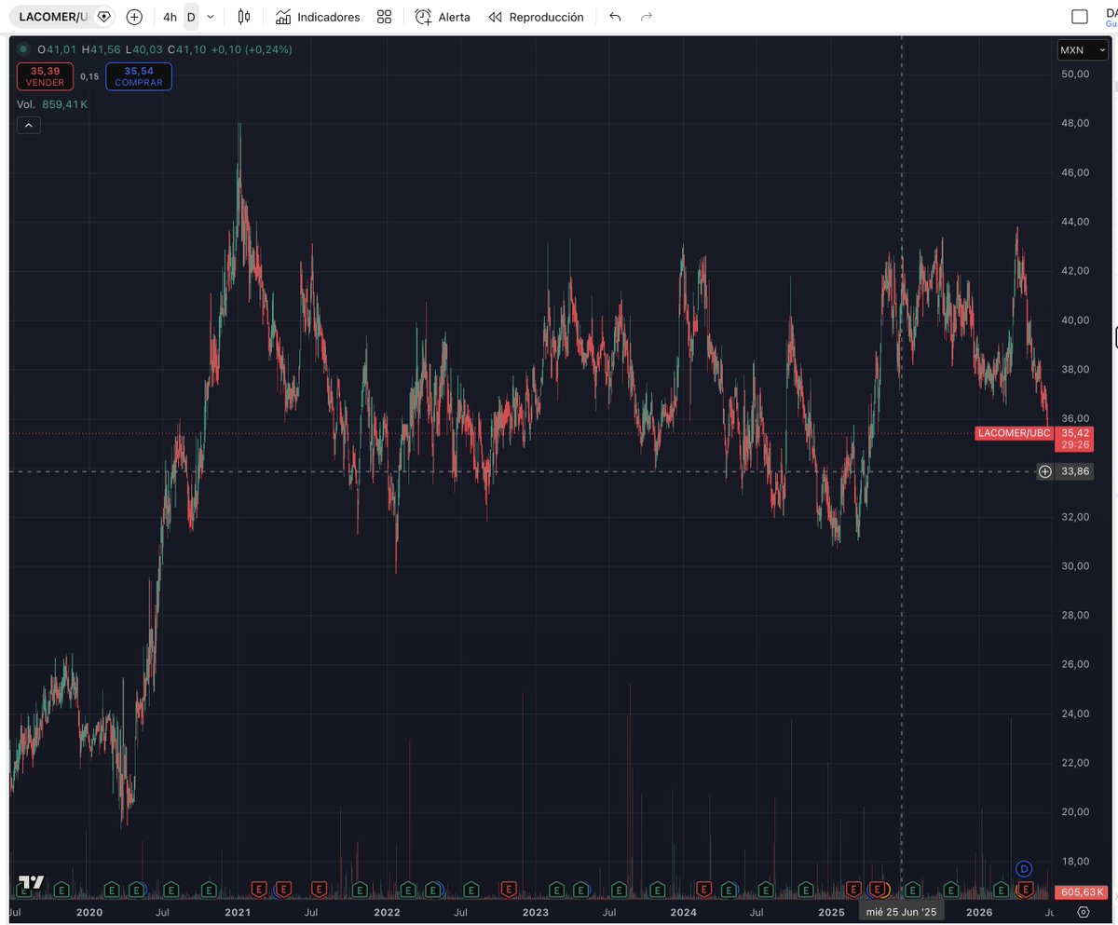Click the 2026 label on time axis

click(x=978, y=912)
